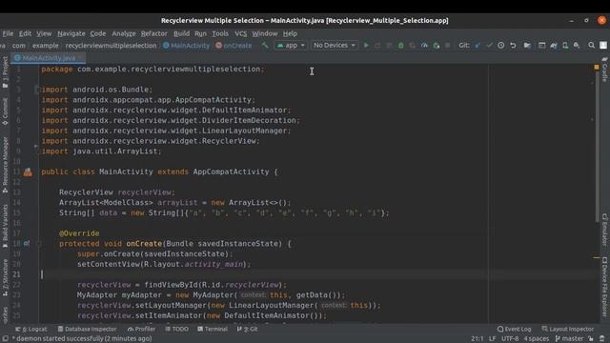Click the Edit menu
The height and width of the screenshot is (343, 610).
(26, 34)
